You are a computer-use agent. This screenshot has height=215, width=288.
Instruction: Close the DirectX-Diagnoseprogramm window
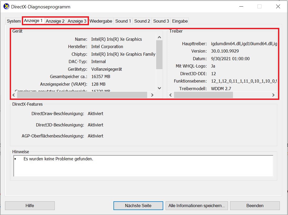(x=278, y=6)
